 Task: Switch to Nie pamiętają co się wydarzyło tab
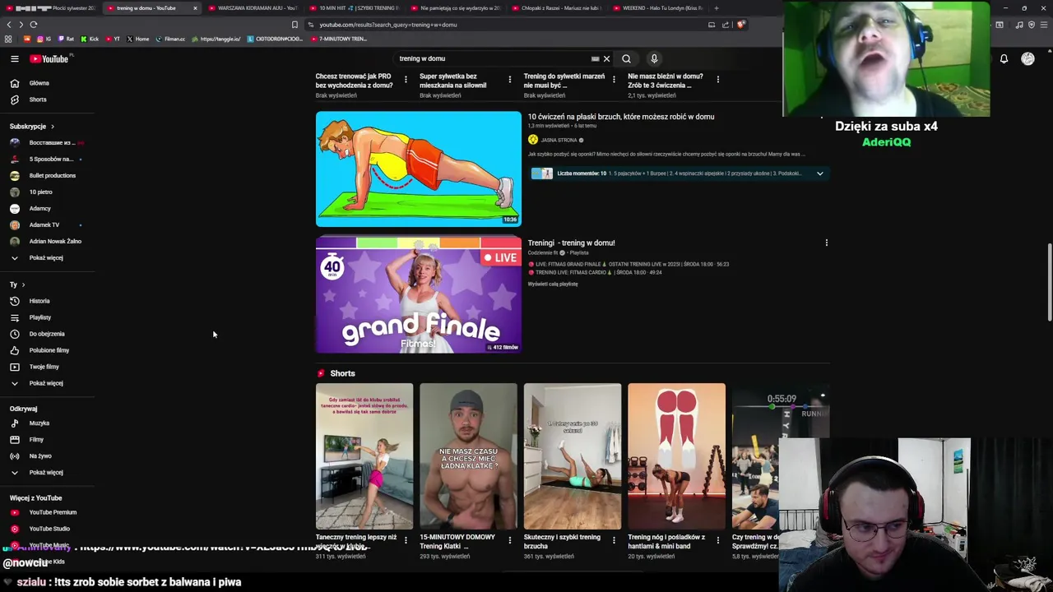click(x=457, y=8)
